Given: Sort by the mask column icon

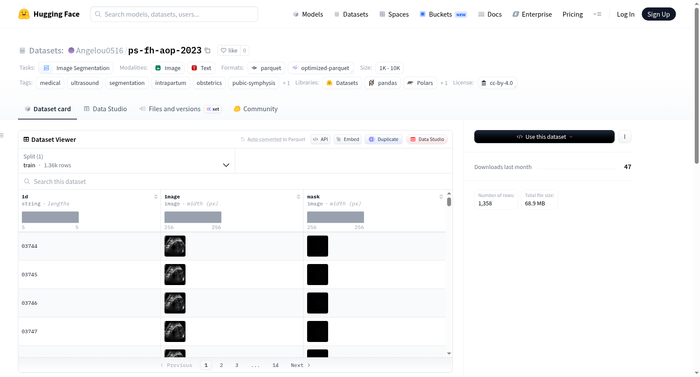Looking at the screenshot, I should 441,197.
